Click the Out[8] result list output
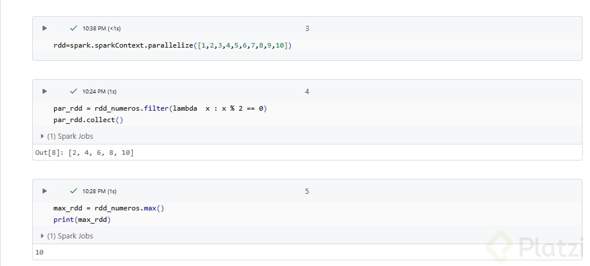 point(85,152)
